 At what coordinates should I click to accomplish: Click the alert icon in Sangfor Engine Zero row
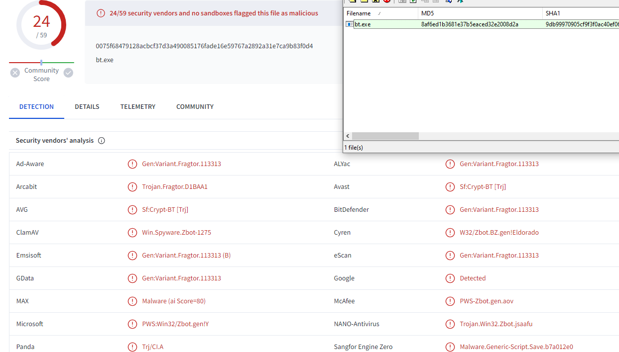click(x=450, y=347)
